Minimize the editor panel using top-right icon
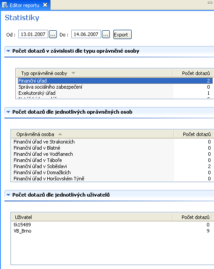Screen dimensions: 214x269 pos(210,3)
